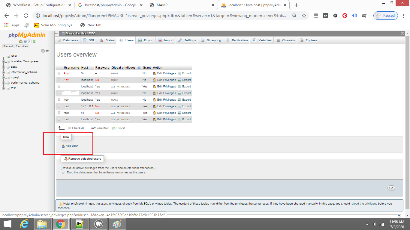
Task: Open Internet Explorer from the taskbar
Action: point(24,224)
